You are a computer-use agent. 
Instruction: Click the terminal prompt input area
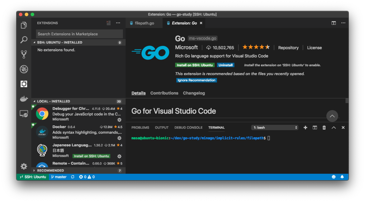tap(269, 138)
